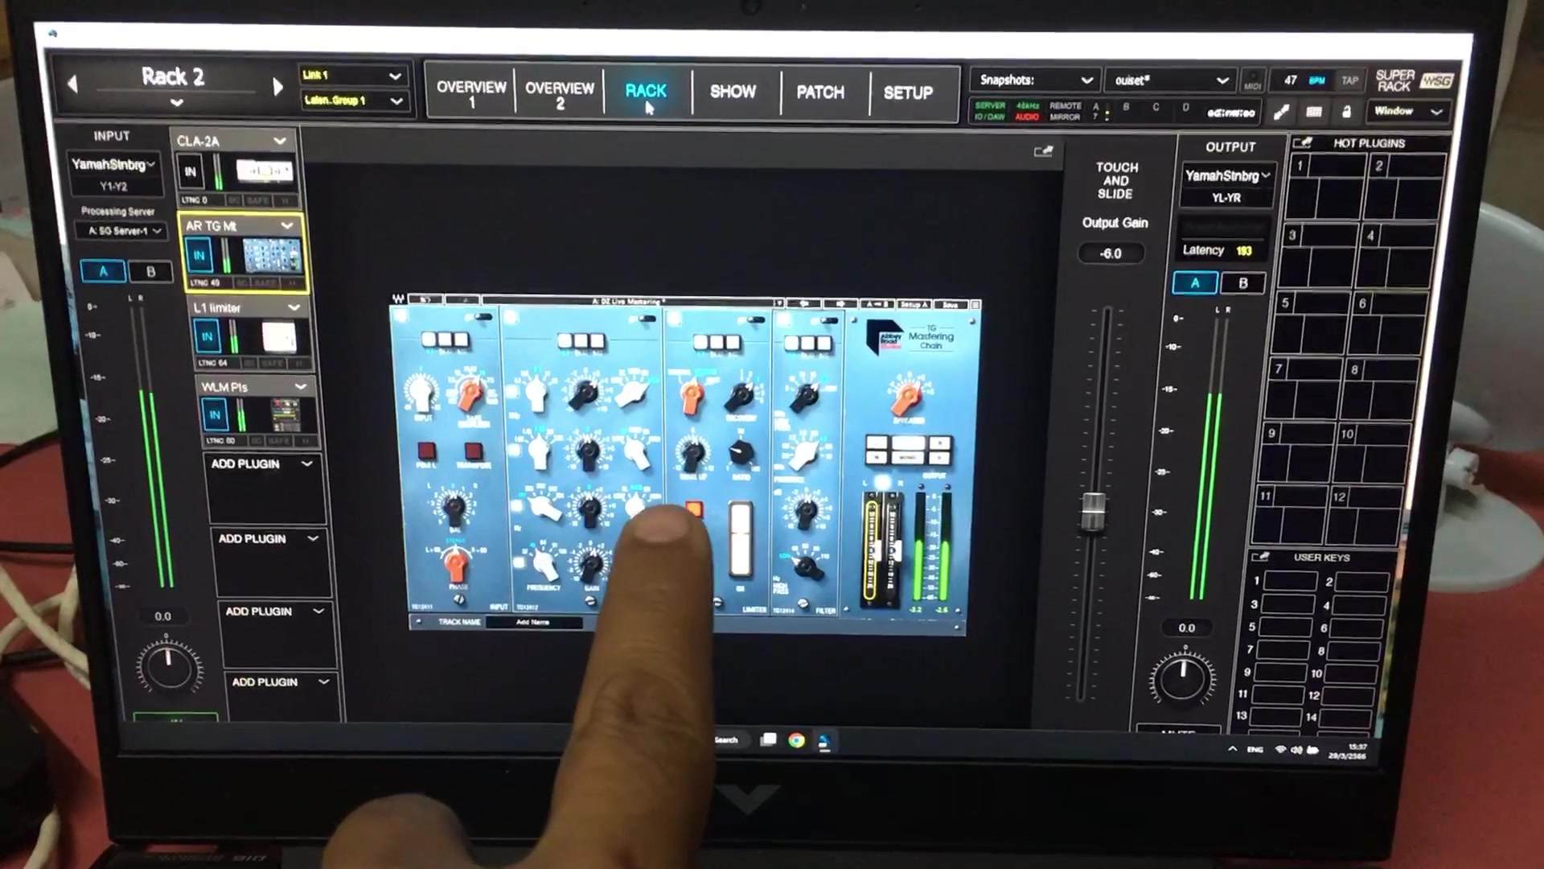Open the CLA-2A slot menu chevron
Screen dimensions: 1544x869
pos(279,141)
